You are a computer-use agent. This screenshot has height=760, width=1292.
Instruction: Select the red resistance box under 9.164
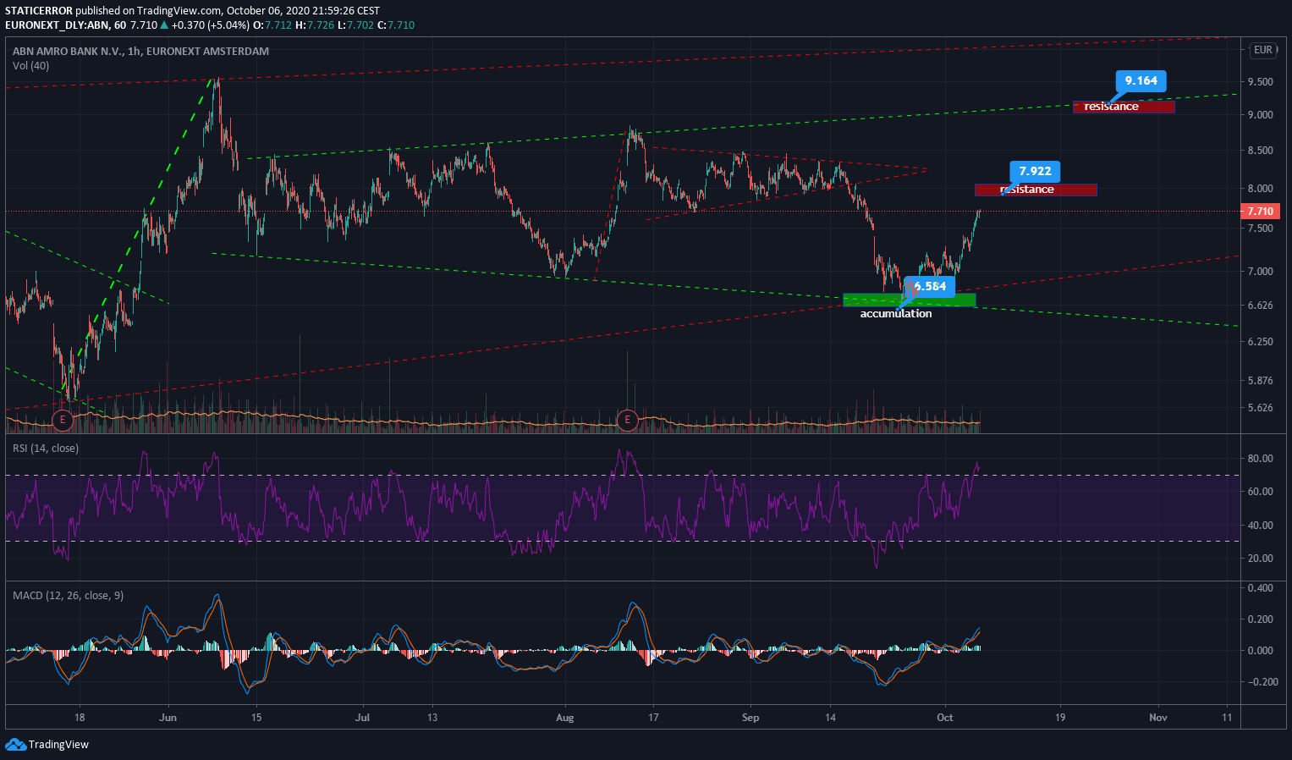[1124, 107]
